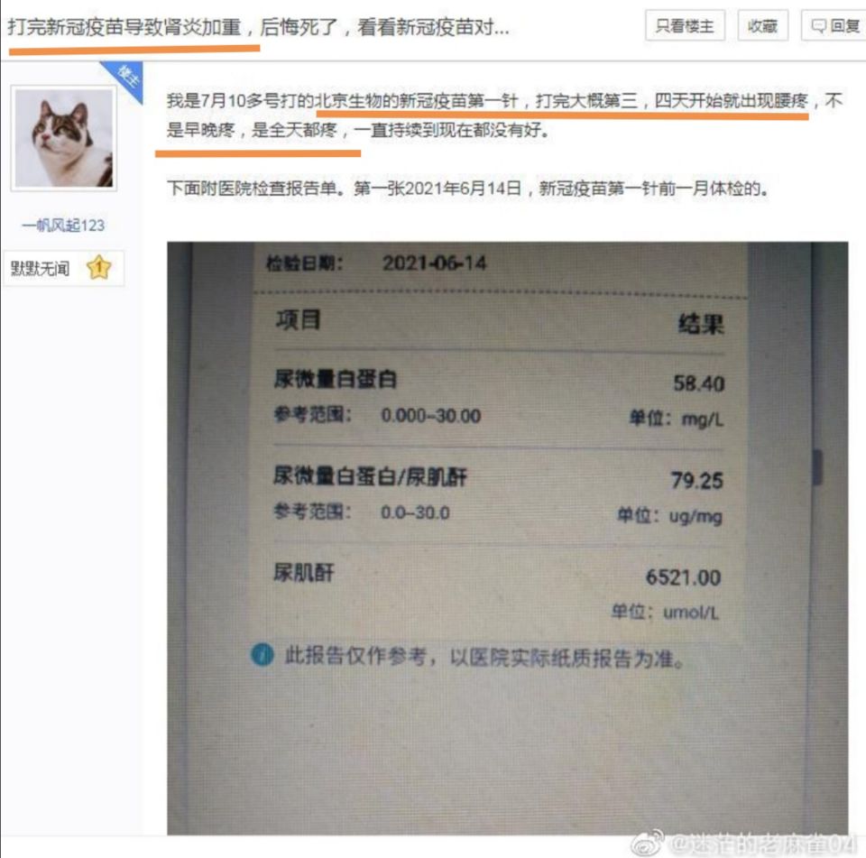Open username link 一帆风起123
This screenshot has width=866, height=858.
(x=63, y=226)
